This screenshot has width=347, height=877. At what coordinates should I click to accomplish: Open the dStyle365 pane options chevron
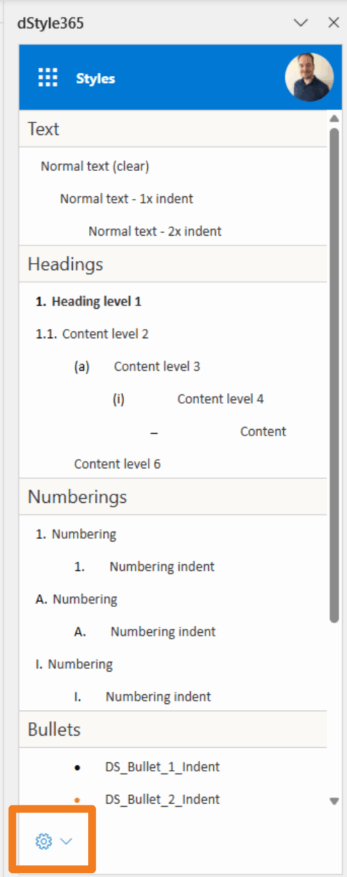click(301, 22)
